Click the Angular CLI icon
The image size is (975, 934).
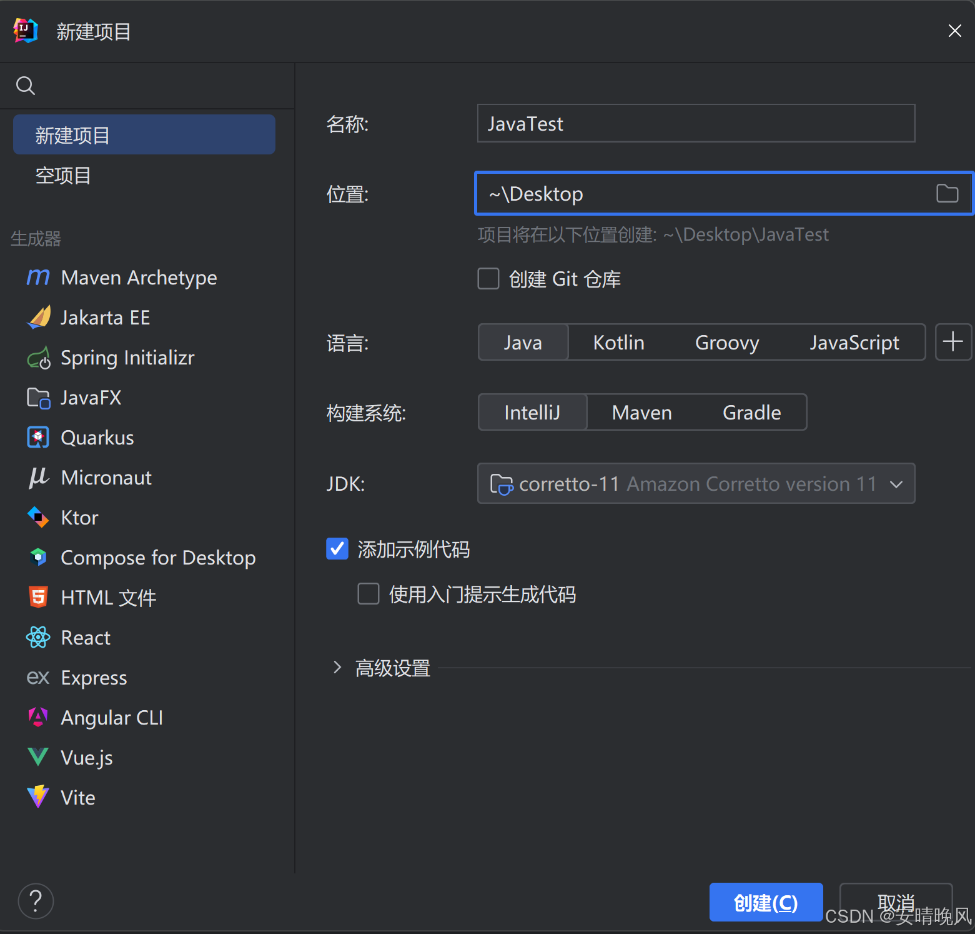(x=38, y=717)
